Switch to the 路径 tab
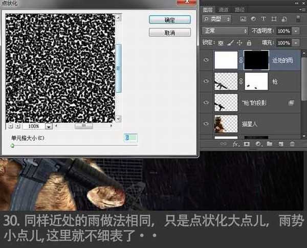Image resolution: width=307 pixels, height=248 pixels. point(238,9)
